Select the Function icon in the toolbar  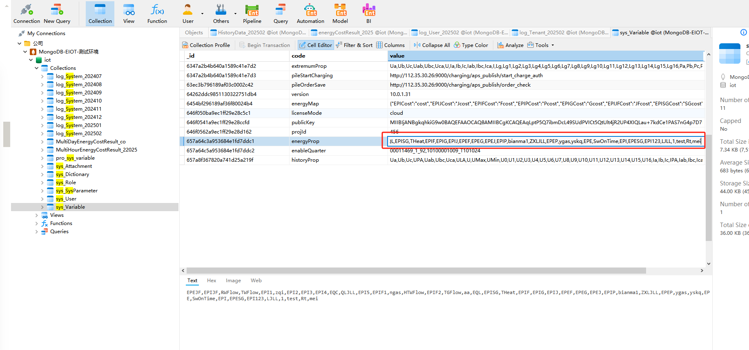coord(157,13)
